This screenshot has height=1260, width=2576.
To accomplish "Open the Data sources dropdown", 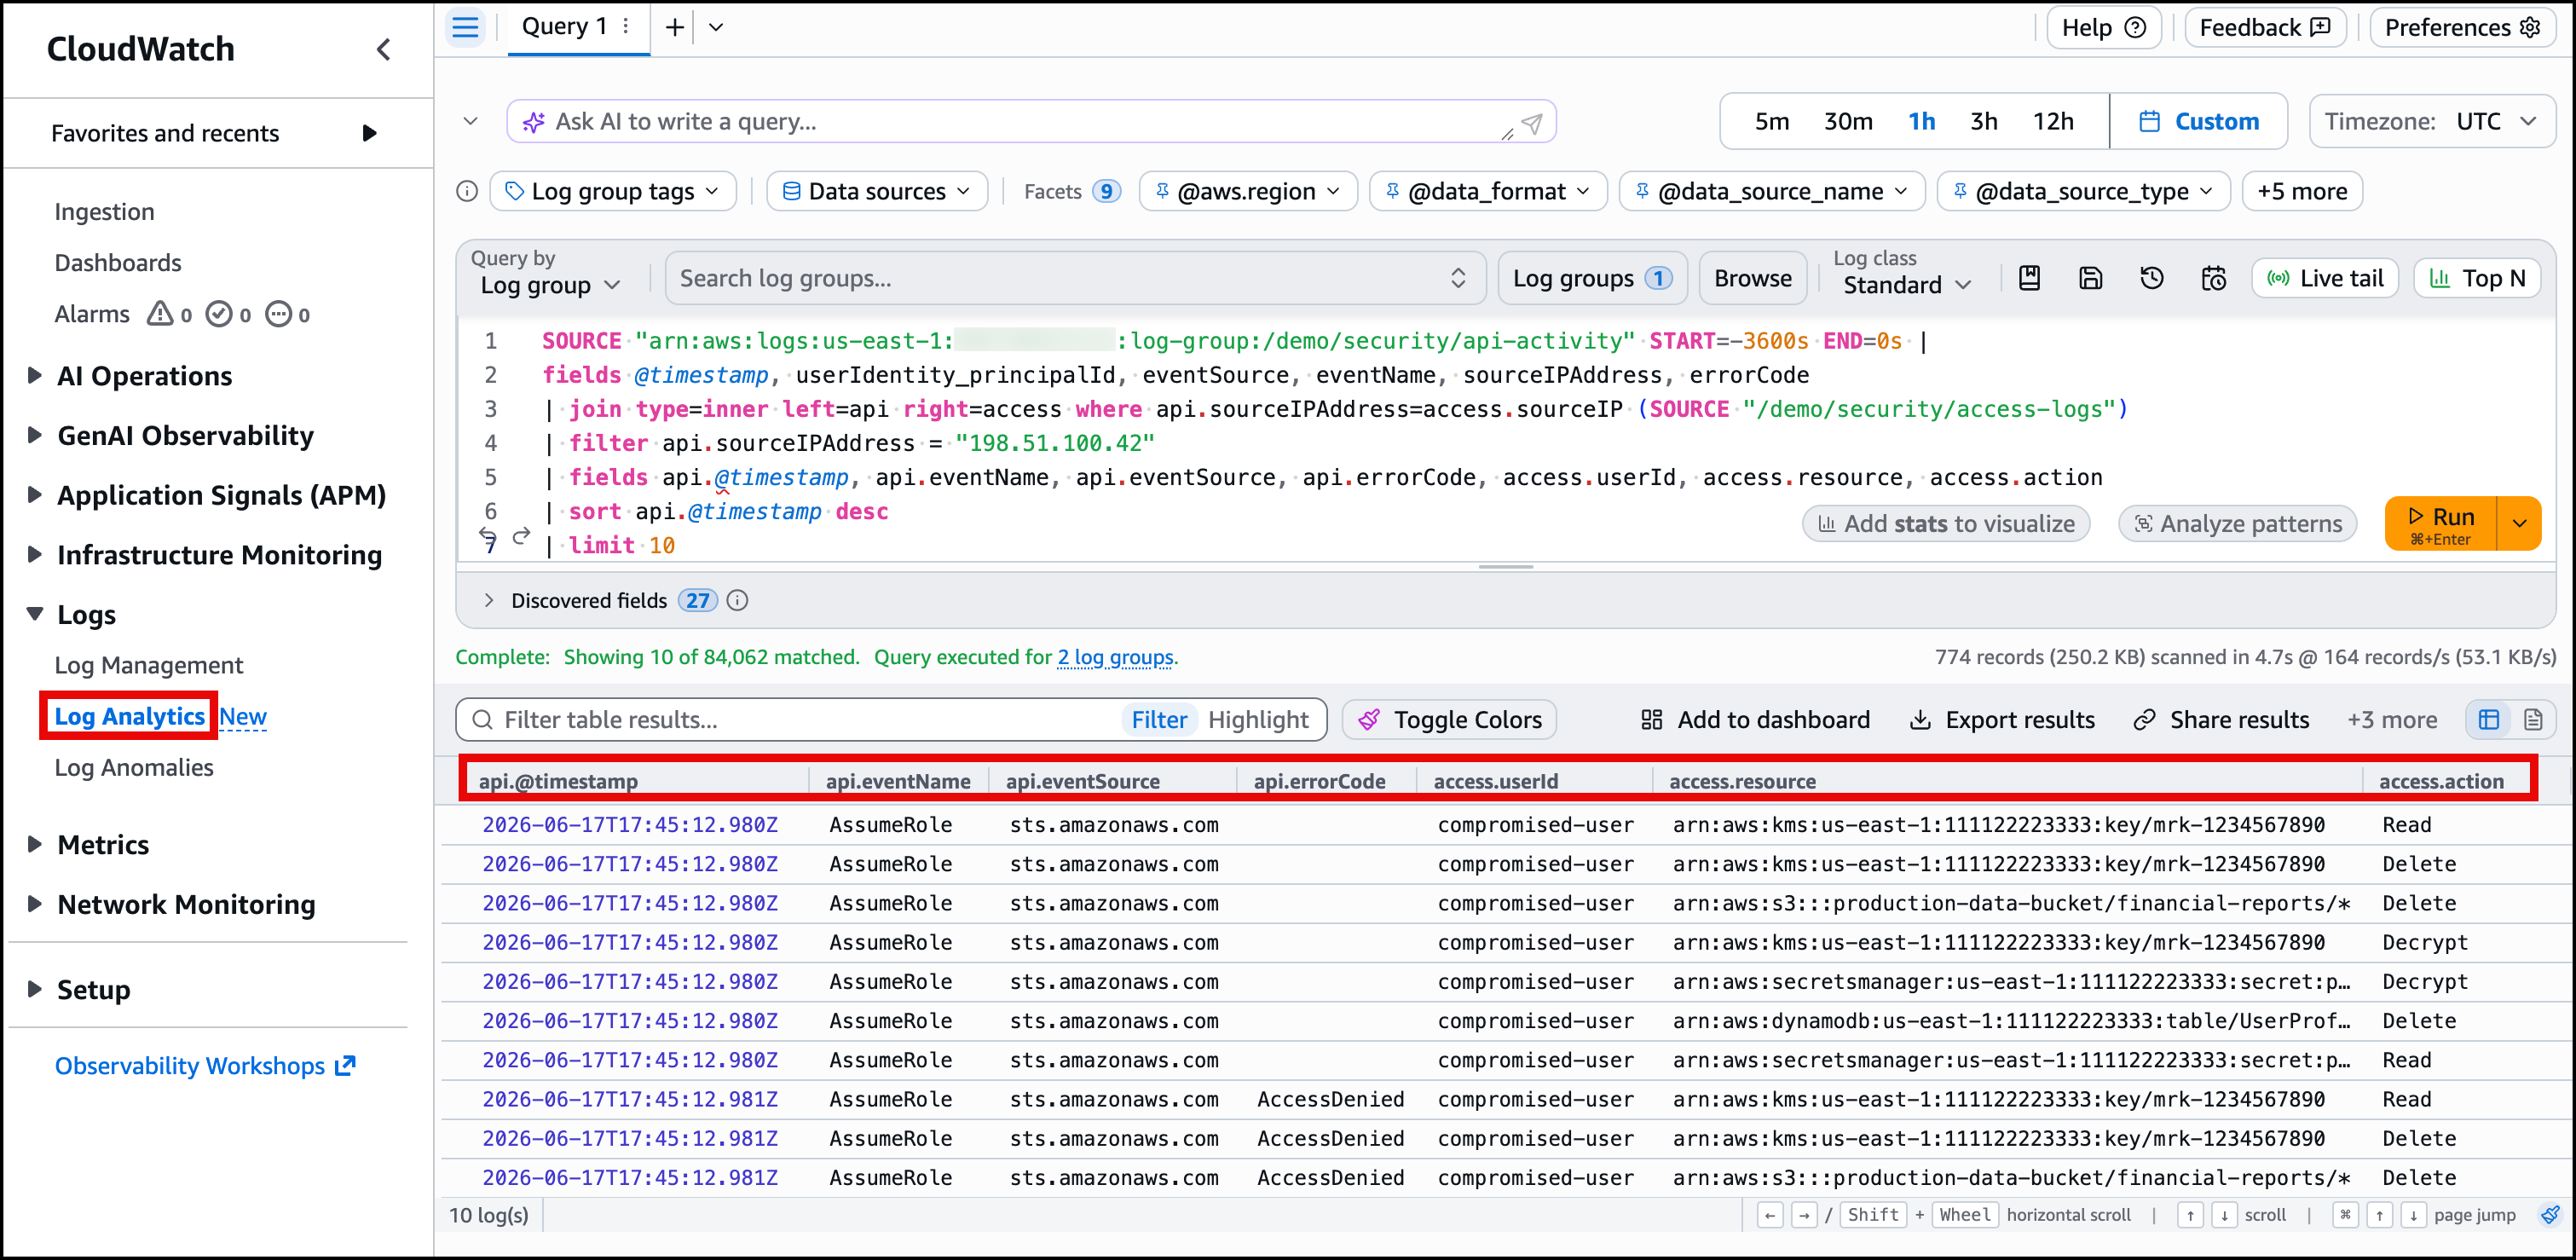I will [x=877, y=191].
